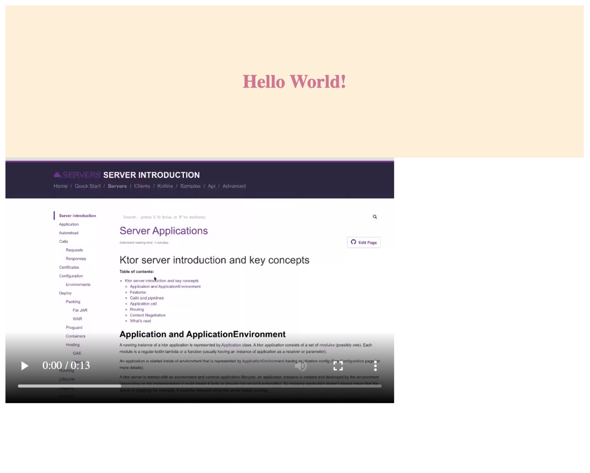Mute the video with the speaker icon

pyautogui.click(x=301, y=366)
